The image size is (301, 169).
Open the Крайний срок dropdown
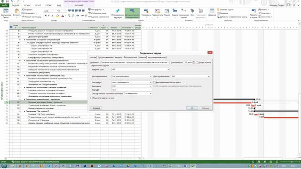pyautogui.click(x=168, y=69)
